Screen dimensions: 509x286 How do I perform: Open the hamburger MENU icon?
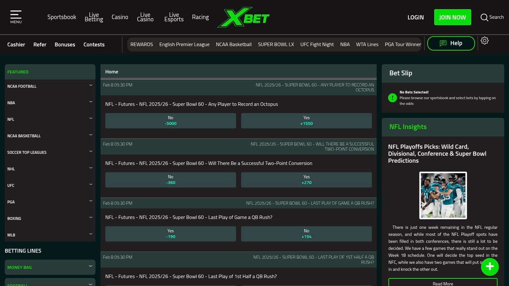click(16, 15)
